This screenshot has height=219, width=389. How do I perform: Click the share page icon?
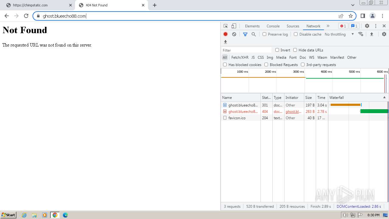tap(341, 16)
